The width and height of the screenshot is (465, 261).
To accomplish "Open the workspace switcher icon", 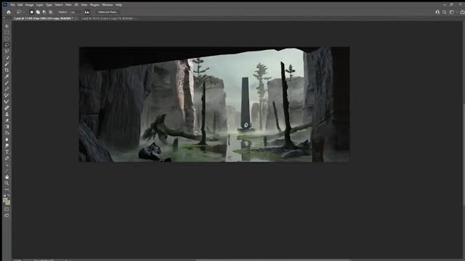I will point(451,12).
